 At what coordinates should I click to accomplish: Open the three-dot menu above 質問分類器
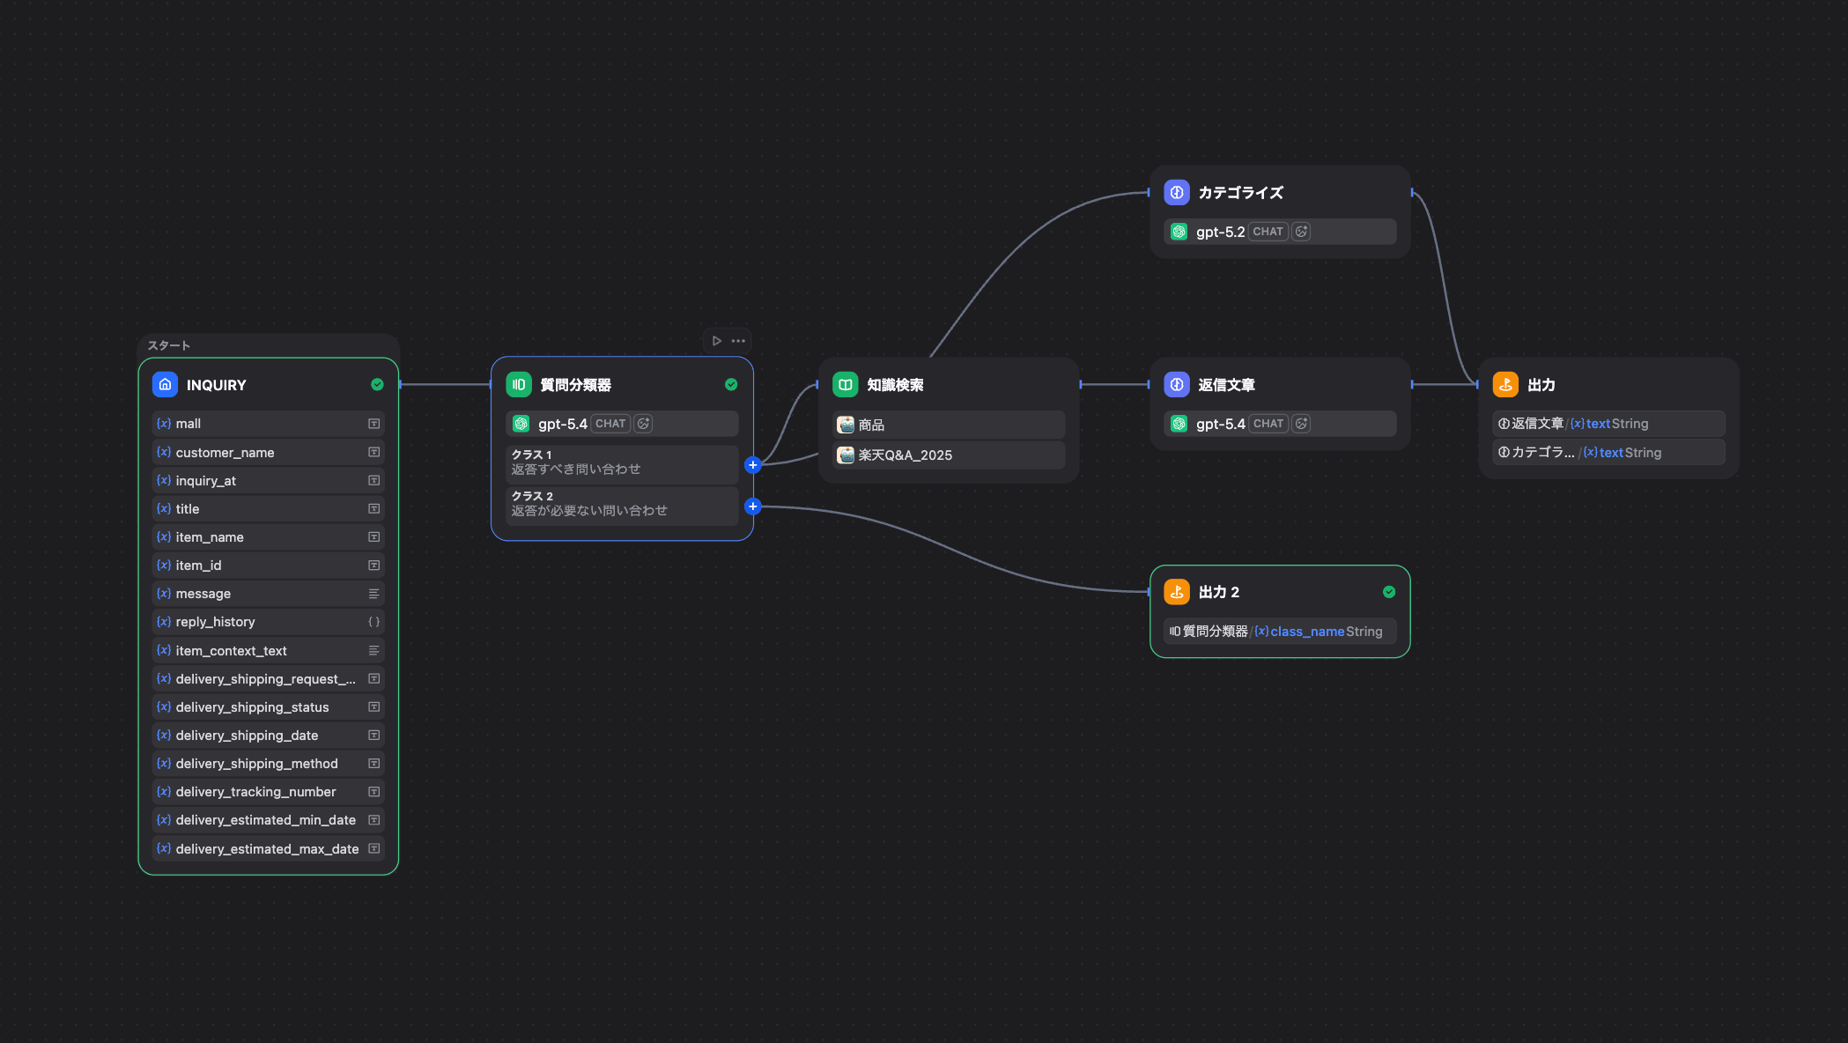click(x=738, y=341)
